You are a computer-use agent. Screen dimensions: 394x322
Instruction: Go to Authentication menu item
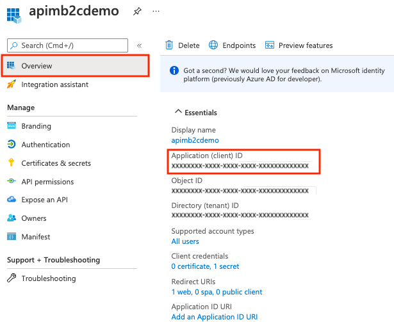pyautogui.click(x=45, y=145)
